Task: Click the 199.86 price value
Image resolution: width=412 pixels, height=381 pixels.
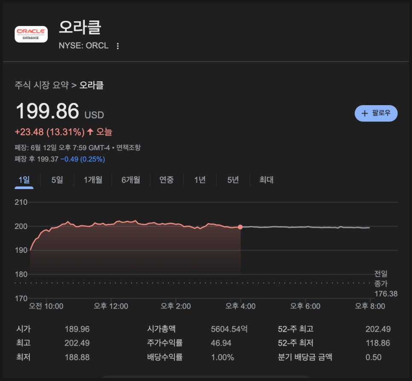Action: tap(47, 111)
